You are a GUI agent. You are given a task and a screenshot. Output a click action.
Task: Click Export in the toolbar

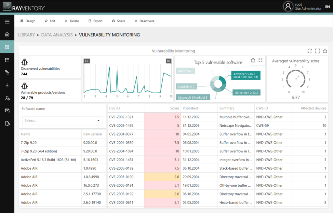tap(95, 21)
